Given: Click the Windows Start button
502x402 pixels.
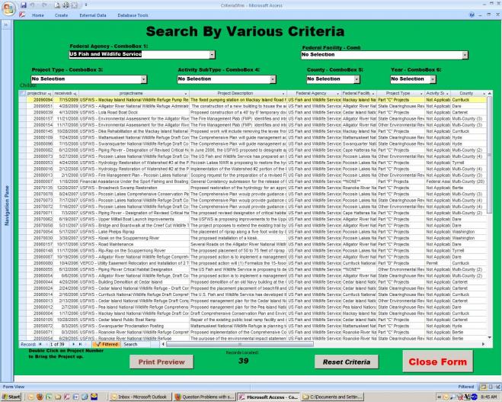Looking at the screenshot, I should pyautogui.click(x=11, y=397).
